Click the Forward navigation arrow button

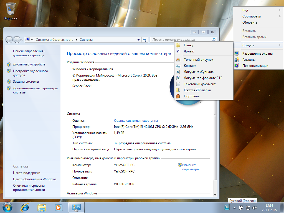17,40
